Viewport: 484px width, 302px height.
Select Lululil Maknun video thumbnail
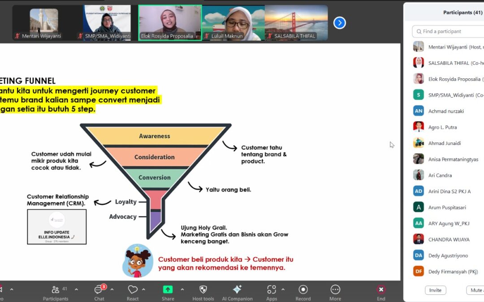click(233, 23)
